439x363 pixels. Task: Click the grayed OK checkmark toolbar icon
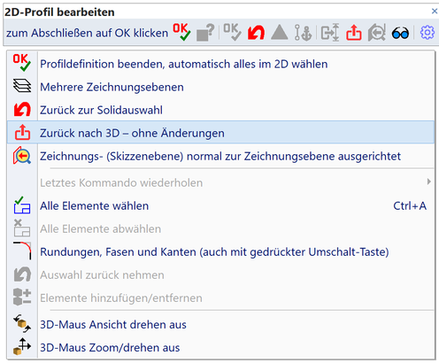pos(232,32)
